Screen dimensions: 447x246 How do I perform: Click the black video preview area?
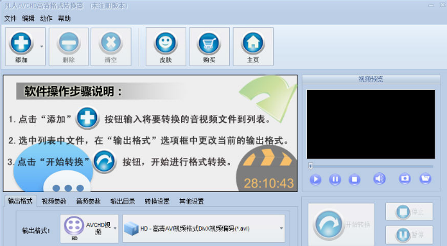pyautogui.click(x=371, y=124)
